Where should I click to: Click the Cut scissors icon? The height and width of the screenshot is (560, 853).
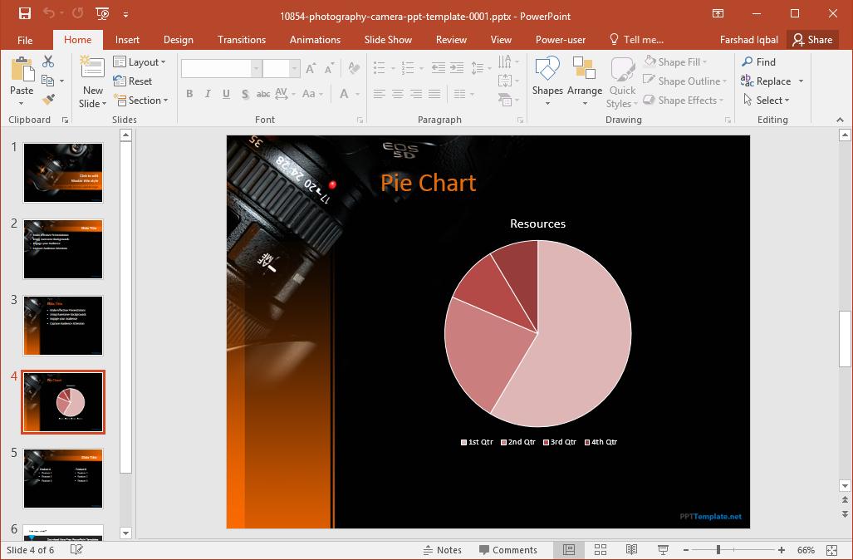(48, 62)
